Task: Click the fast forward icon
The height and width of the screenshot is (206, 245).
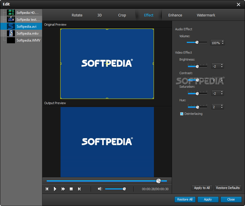Action: pyautogui.click(x=63, y=189)
